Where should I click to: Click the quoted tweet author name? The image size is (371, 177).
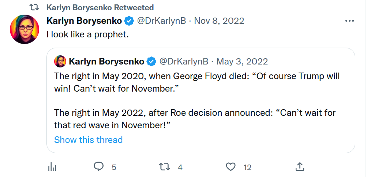106,62
